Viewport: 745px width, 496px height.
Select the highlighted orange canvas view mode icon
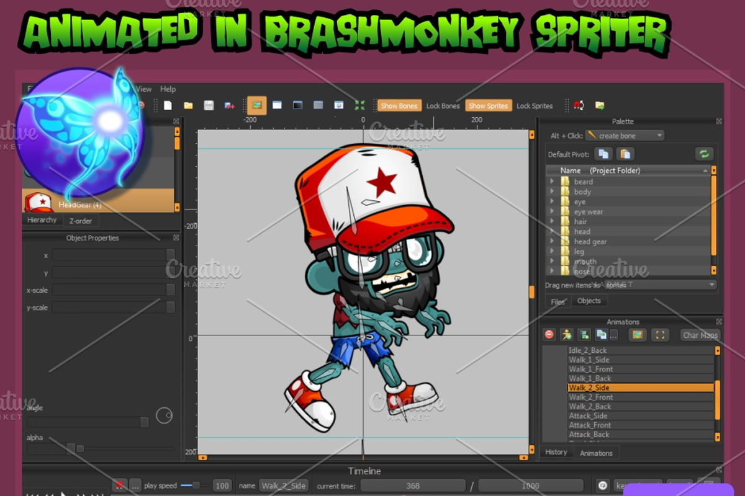tap(257, 105)
